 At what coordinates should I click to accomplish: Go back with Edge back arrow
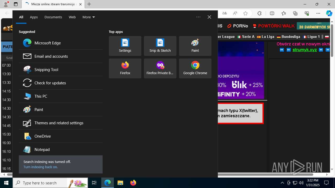pos(7,13)
